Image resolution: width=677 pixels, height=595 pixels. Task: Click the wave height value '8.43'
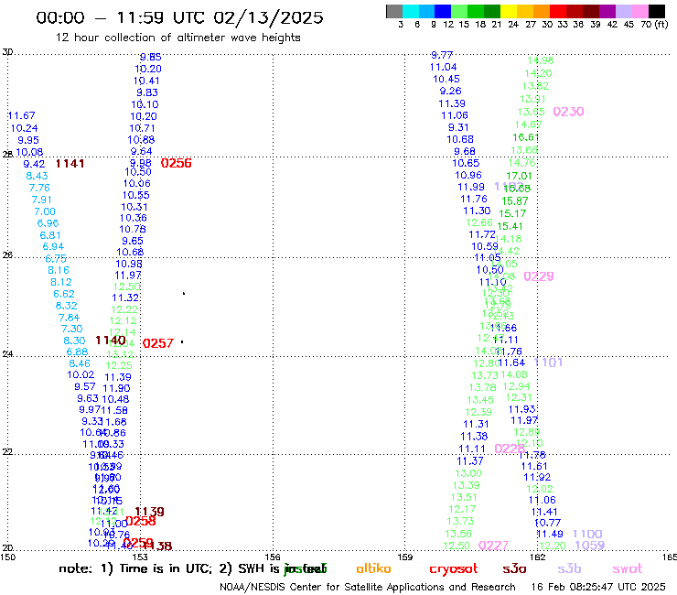click(x=37, y=176)
